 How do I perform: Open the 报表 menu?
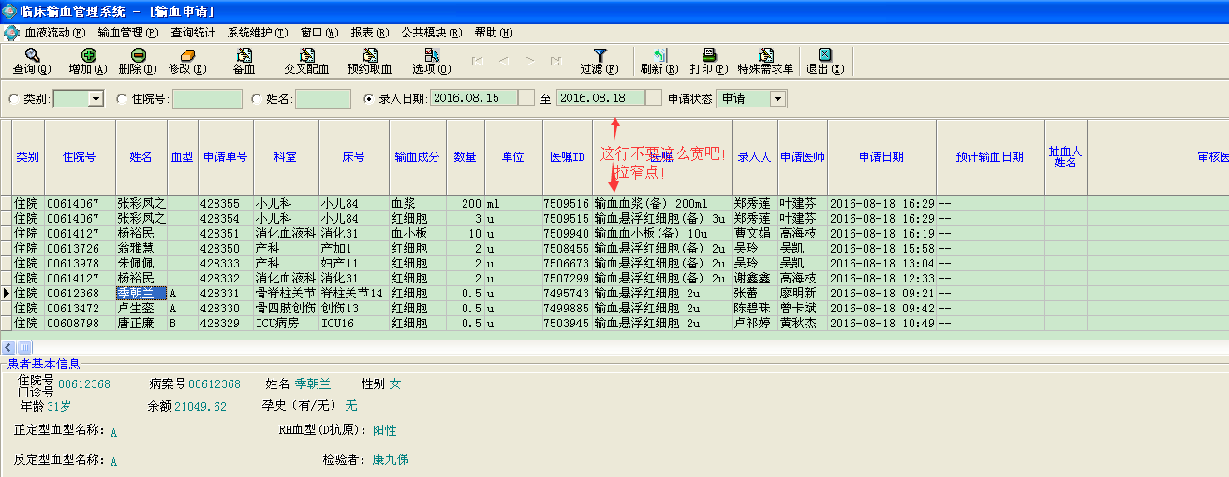pos(370,33)
